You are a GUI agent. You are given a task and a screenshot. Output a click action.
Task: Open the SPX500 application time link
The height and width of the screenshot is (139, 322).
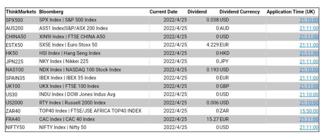(309, 20)
